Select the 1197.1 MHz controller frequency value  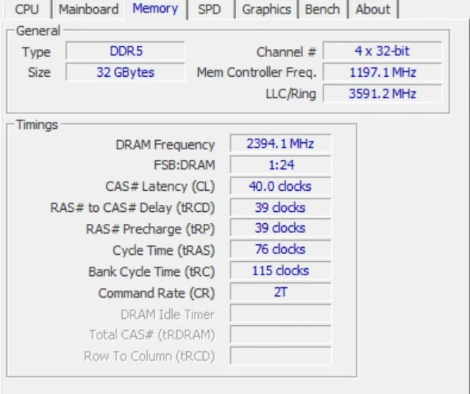[x=382, y=72]
